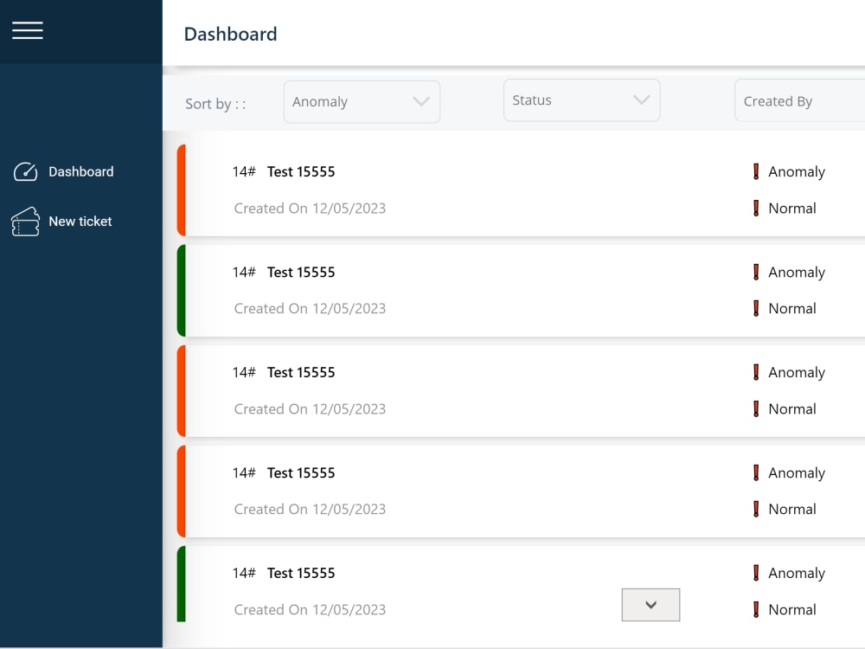Viewport: 865px width, 649px height.
Task: Open the third ticket titled Test 15555
Action: [301, 372]
